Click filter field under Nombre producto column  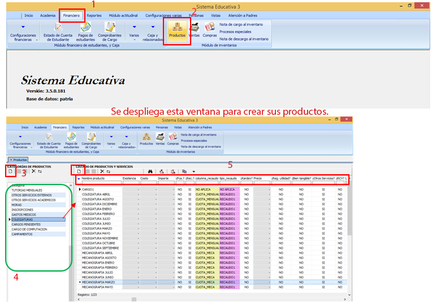[x=101, y=183]
